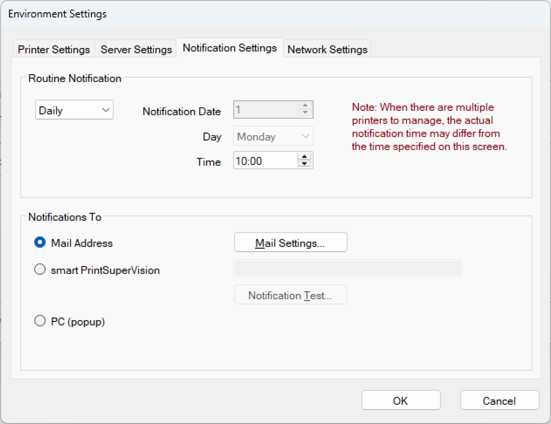Go to the Network Settings tab
Screen dimensions: 551x424
click(x=327, y=49)
